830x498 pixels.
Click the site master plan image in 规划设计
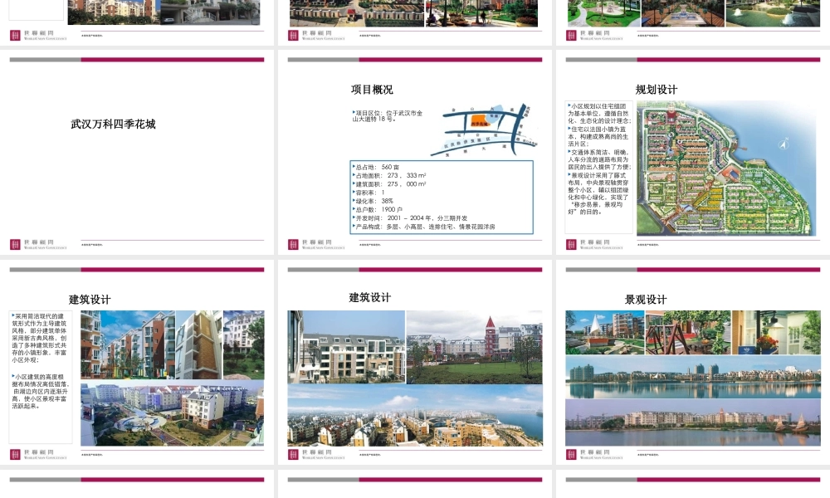pyautogui.click(x=726, y=168)
